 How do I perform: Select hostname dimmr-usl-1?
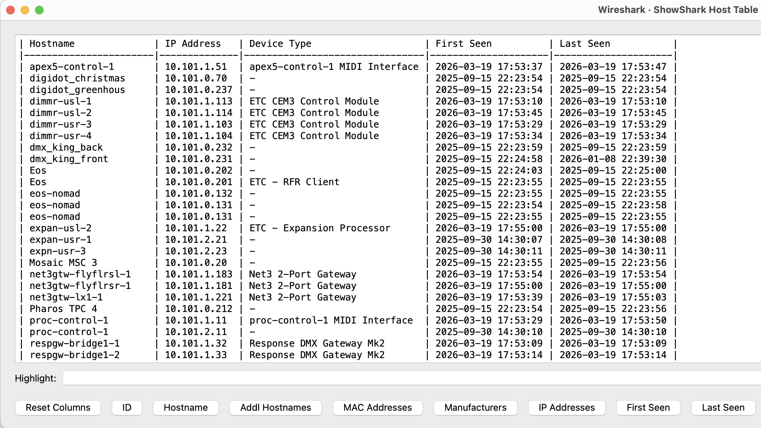[61, 101]
